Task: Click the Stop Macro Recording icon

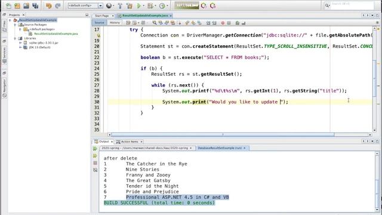Action: tap(229, 23)
